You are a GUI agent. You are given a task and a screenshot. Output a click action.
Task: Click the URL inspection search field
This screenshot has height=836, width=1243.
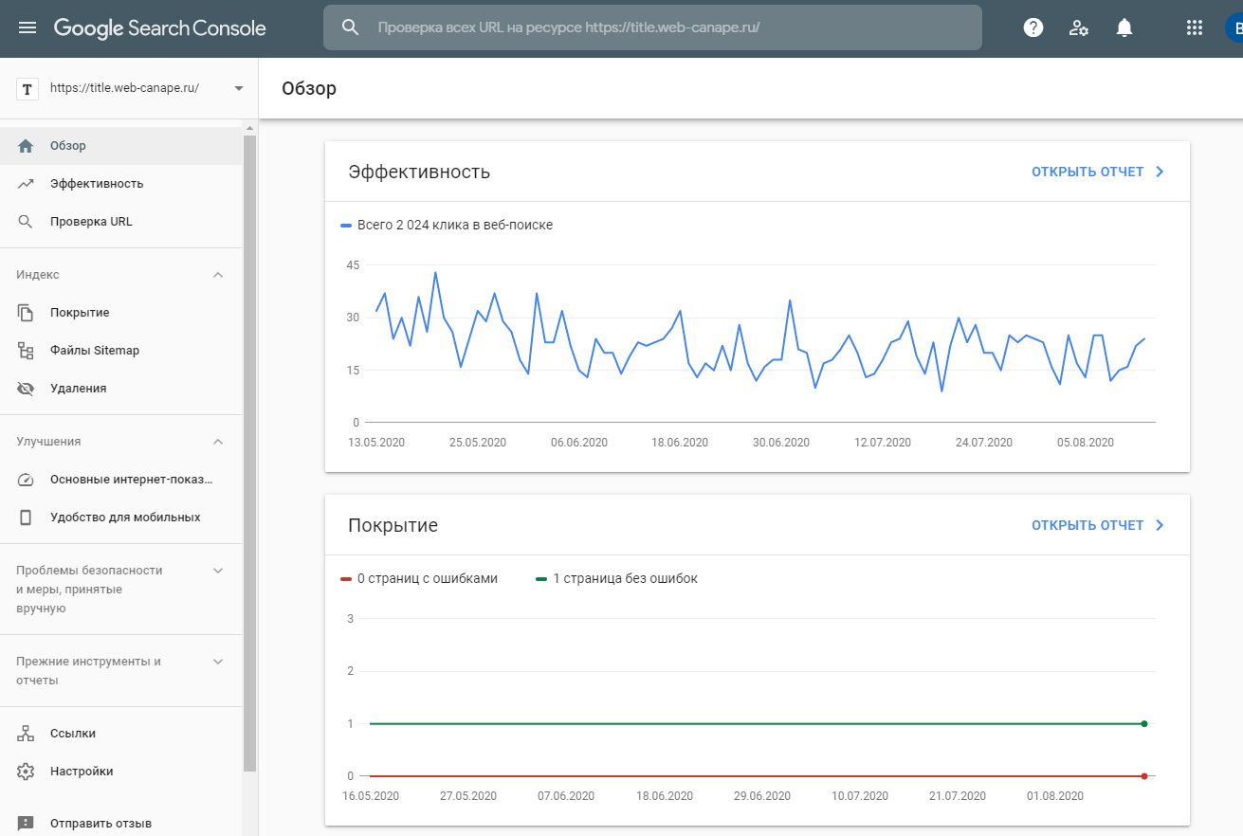coord(652,27)
